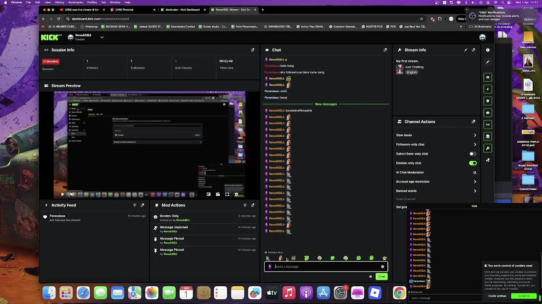Toggle Subscribers-only chat switch
This screenshot has height=304, width=542.
point(473,154)
